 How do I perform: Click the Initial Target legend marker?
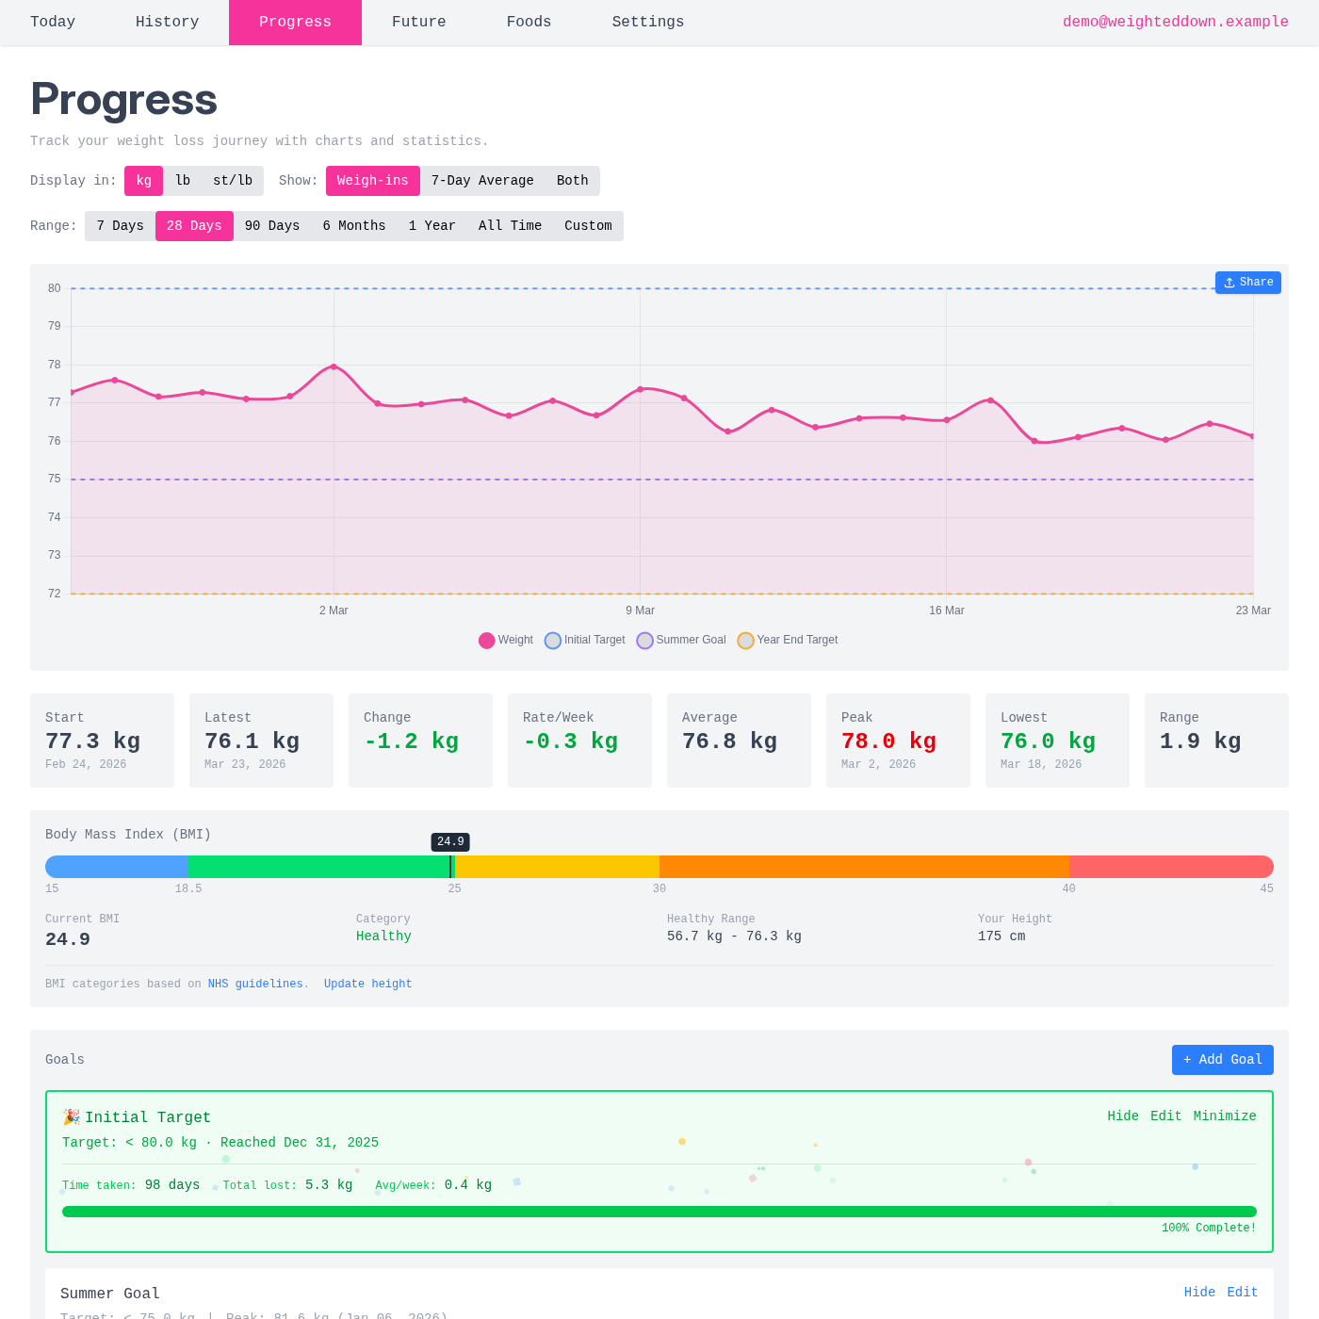553,640
